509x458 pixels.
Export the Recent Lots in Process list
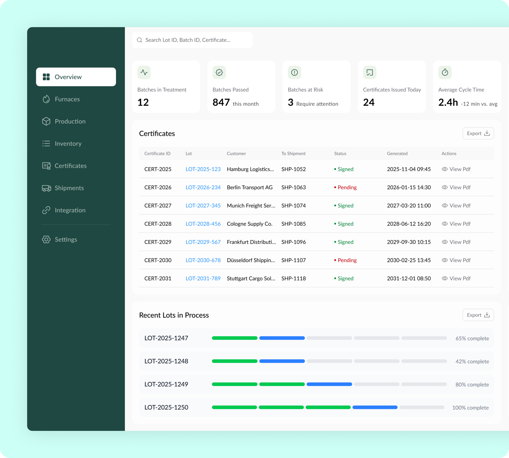pyautogui.click(x=478, y=315)
